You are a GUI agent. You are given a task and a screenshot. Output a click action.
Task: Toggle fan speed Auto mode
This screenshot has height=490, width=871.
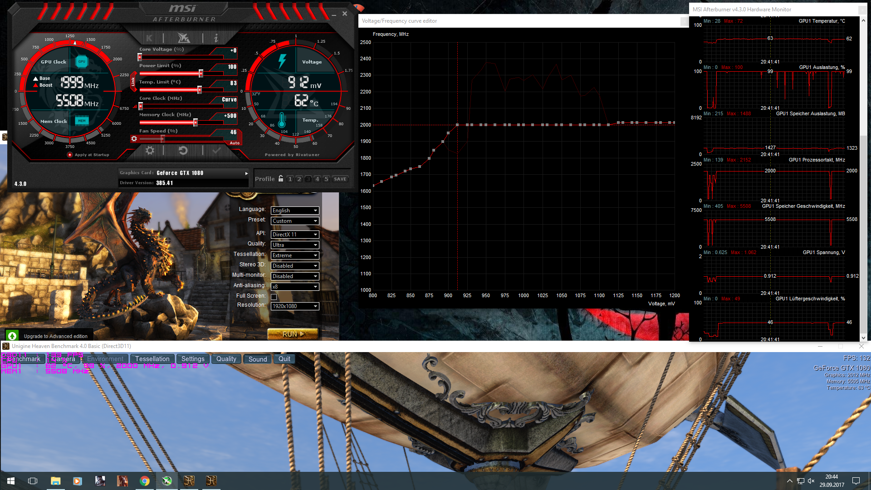(x=235, y=143)
